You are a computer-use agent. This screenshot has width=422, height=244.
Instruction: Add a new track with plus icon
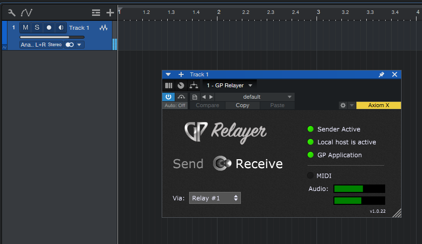pyautogui.click(x=110, y=12)
